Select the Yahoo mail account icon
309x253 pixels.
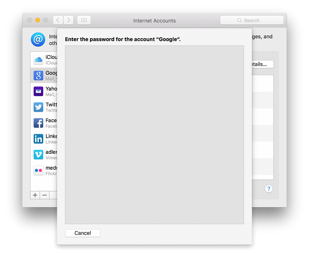point(38,91)
